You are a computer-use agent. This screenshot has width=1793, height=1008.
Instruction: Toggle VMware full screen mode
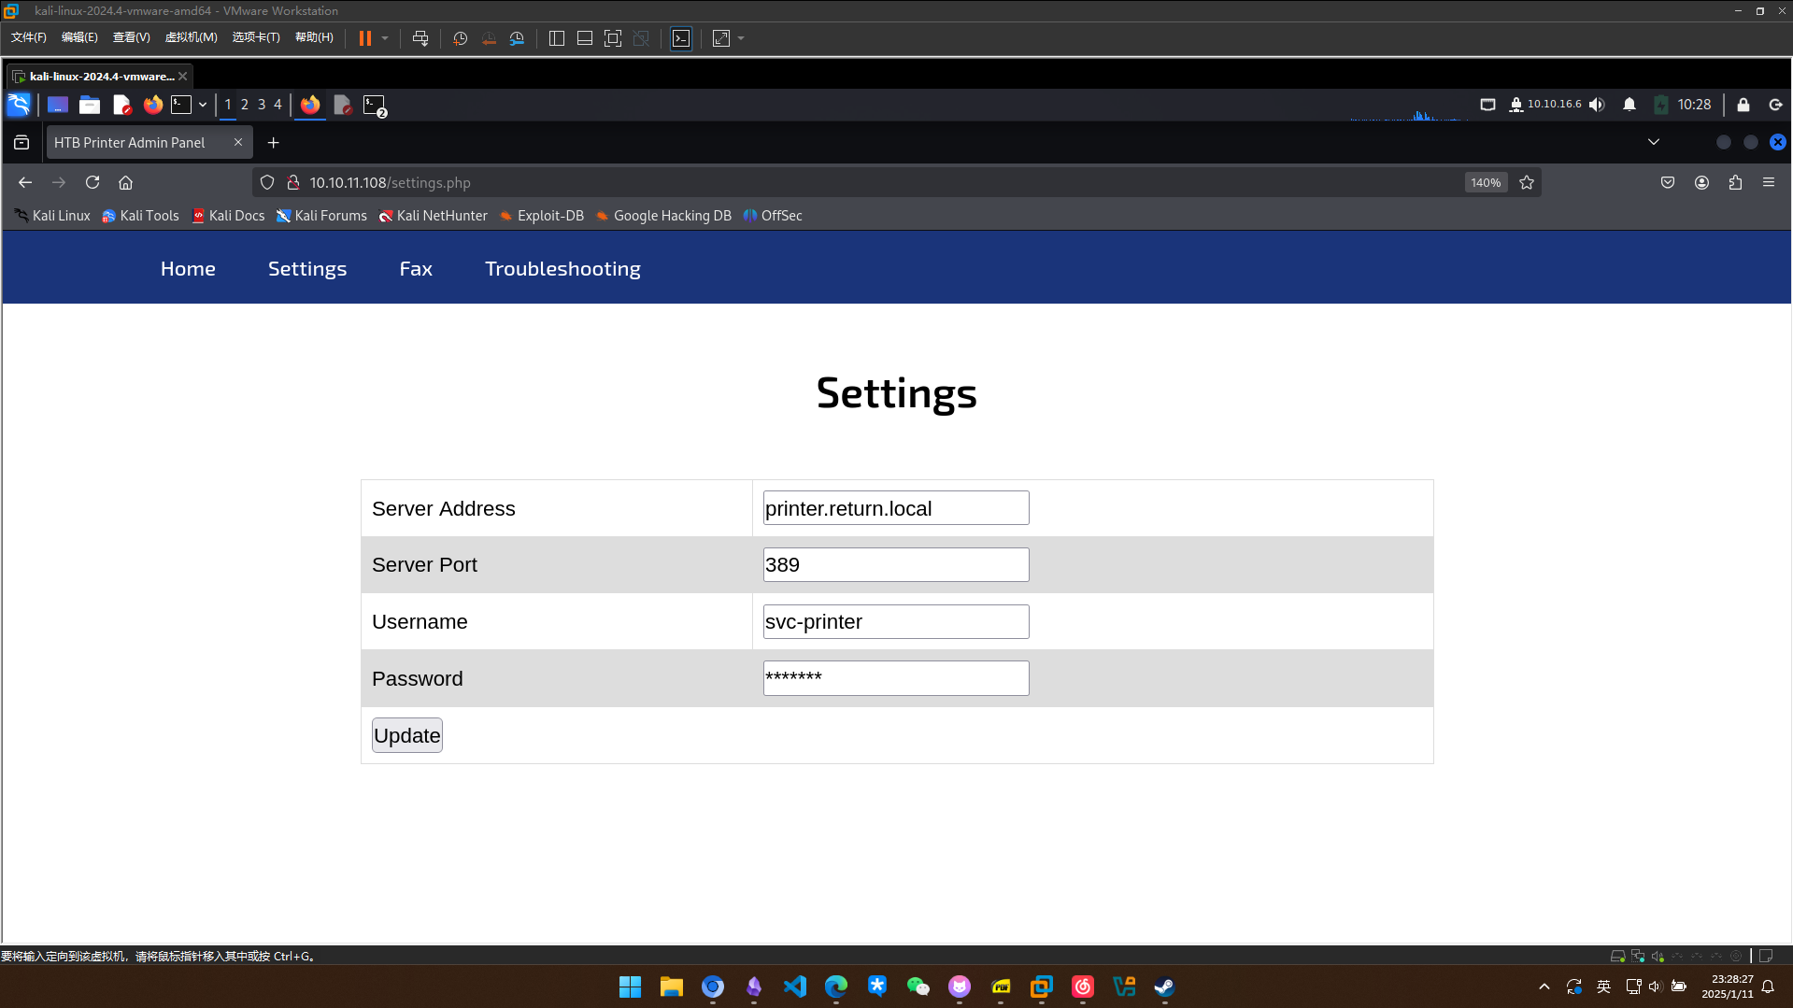coord(613,38)
